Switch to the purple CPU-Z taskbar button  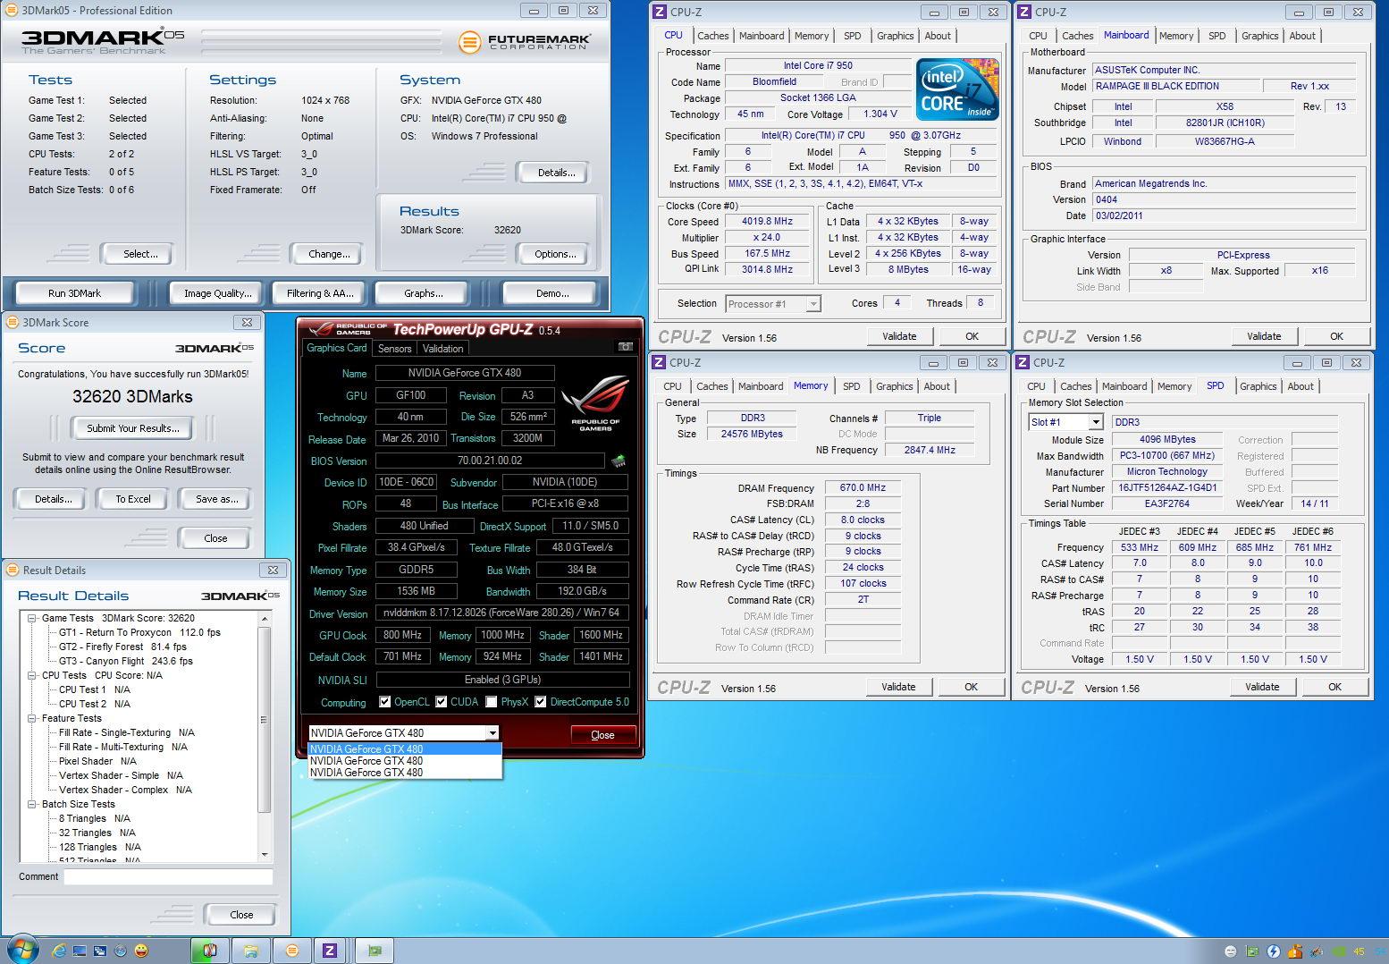tap(330, 950)
